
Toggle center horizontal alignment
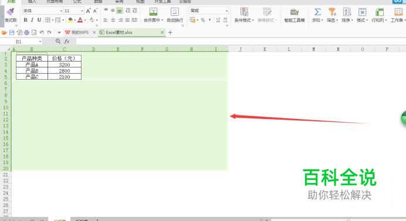(x=113, y=20)
